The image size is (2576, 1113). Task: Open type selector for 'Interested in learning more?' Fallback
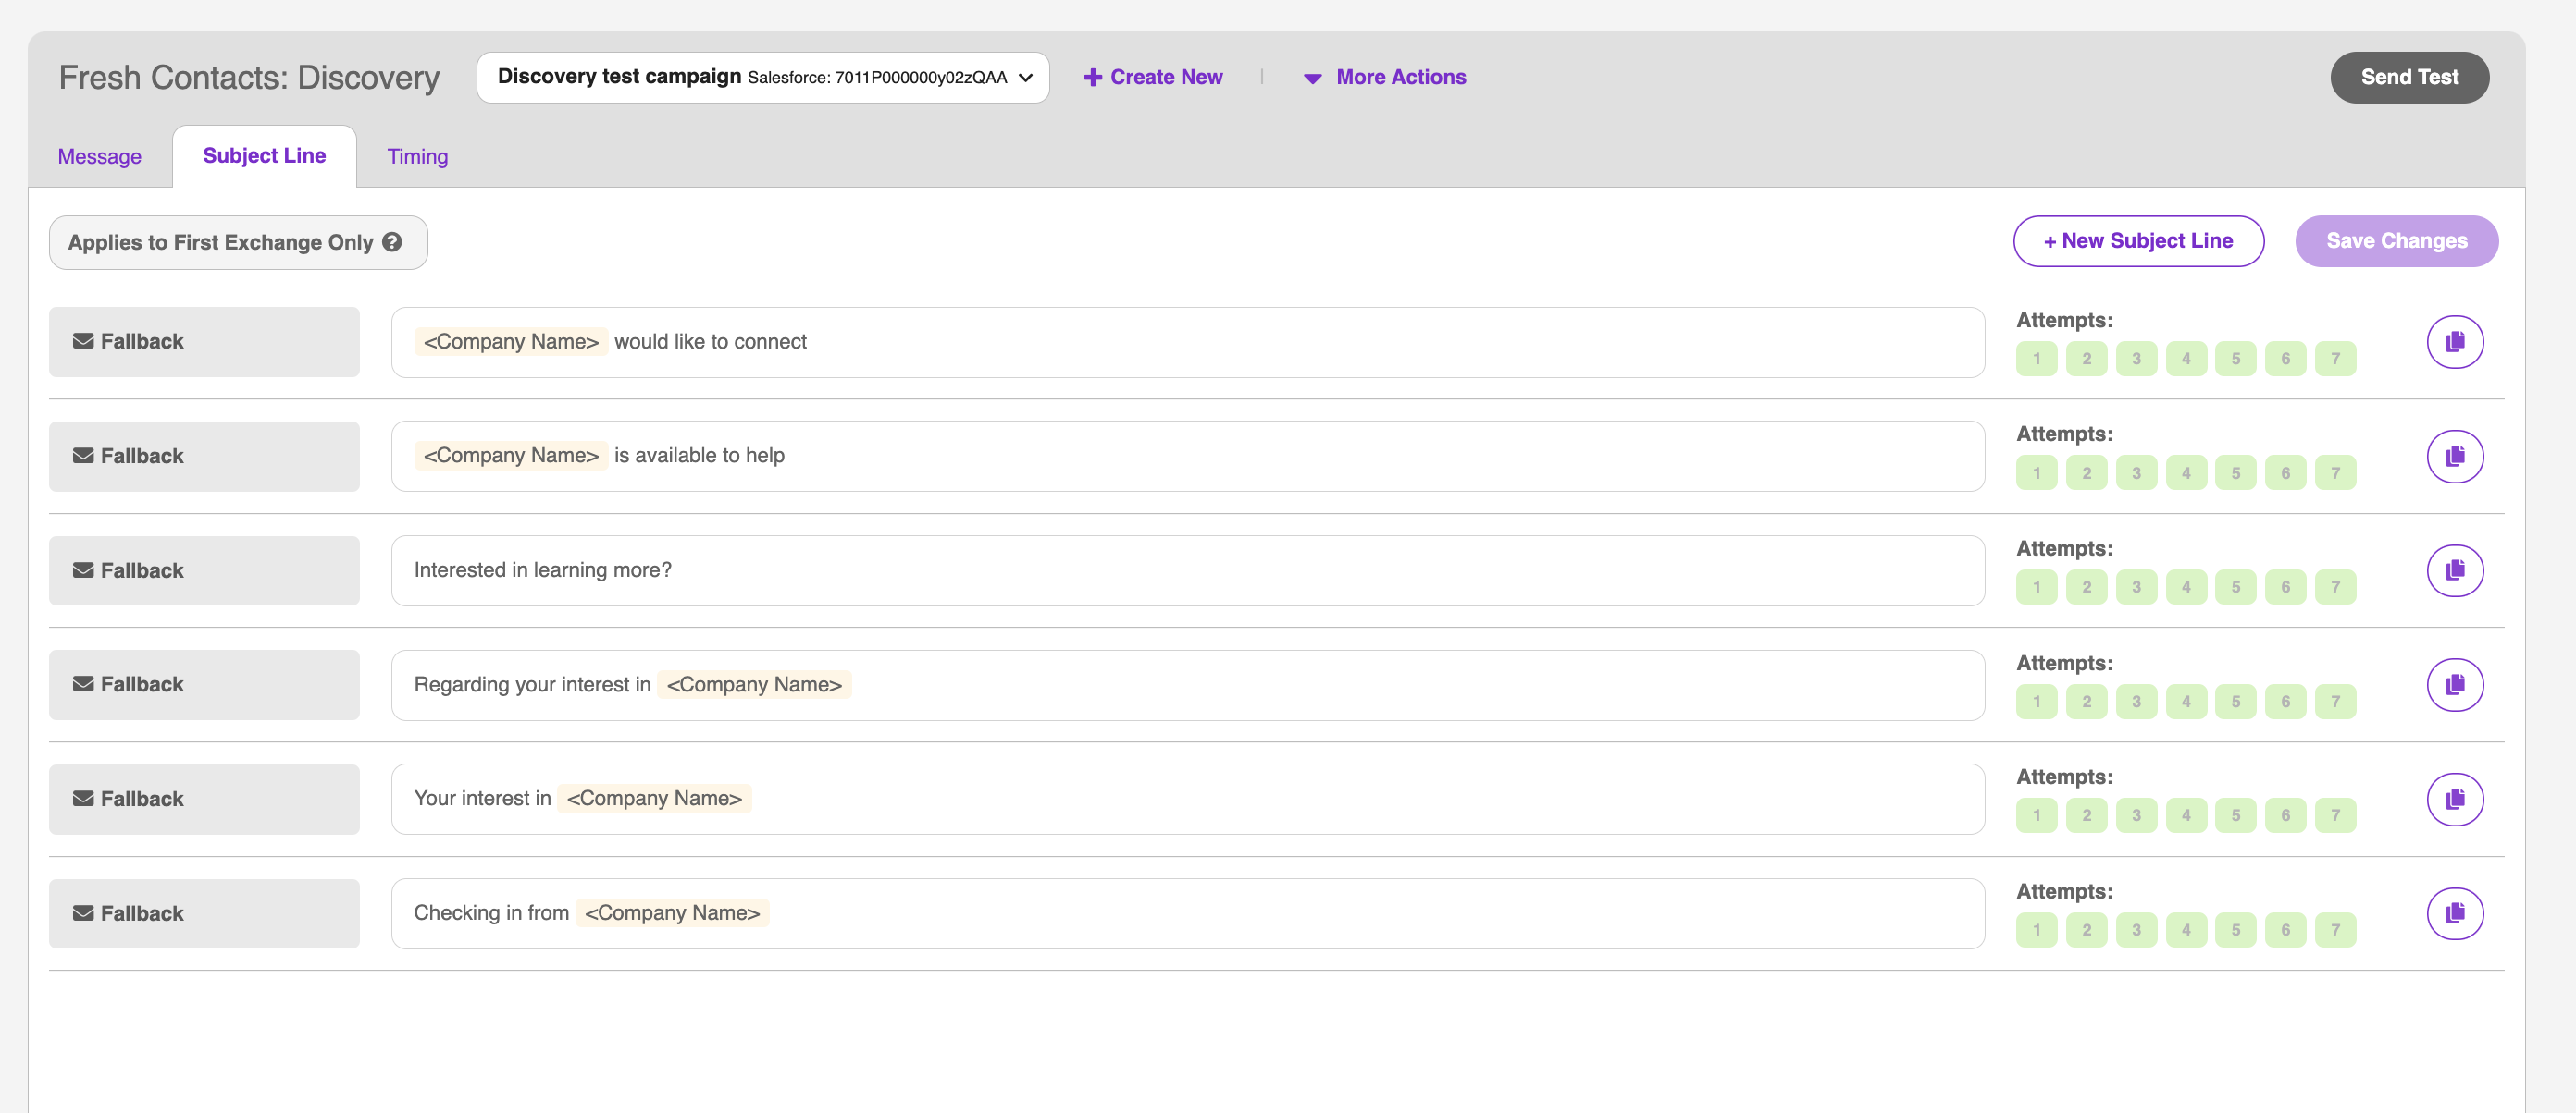(x=204, y=570)
